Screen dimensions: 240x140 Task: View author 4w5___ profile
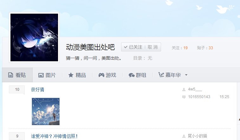[195, 89]
